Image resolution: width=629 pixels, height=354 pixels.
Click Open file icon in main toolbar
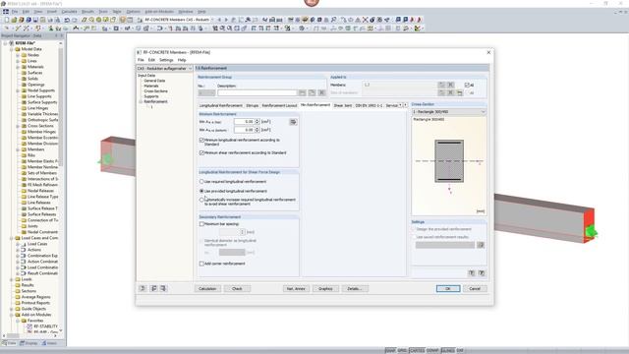(14, 20)
